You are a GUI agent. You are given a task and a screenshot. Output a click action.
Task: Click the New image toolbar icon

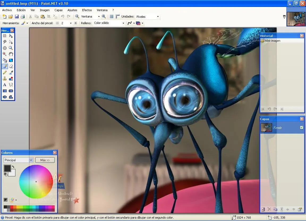pos(5,16)
